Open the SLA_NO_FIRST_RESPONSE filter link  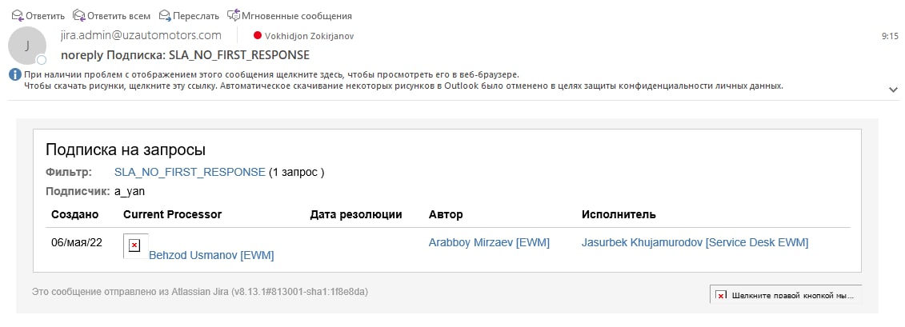(x=190, y=172)
